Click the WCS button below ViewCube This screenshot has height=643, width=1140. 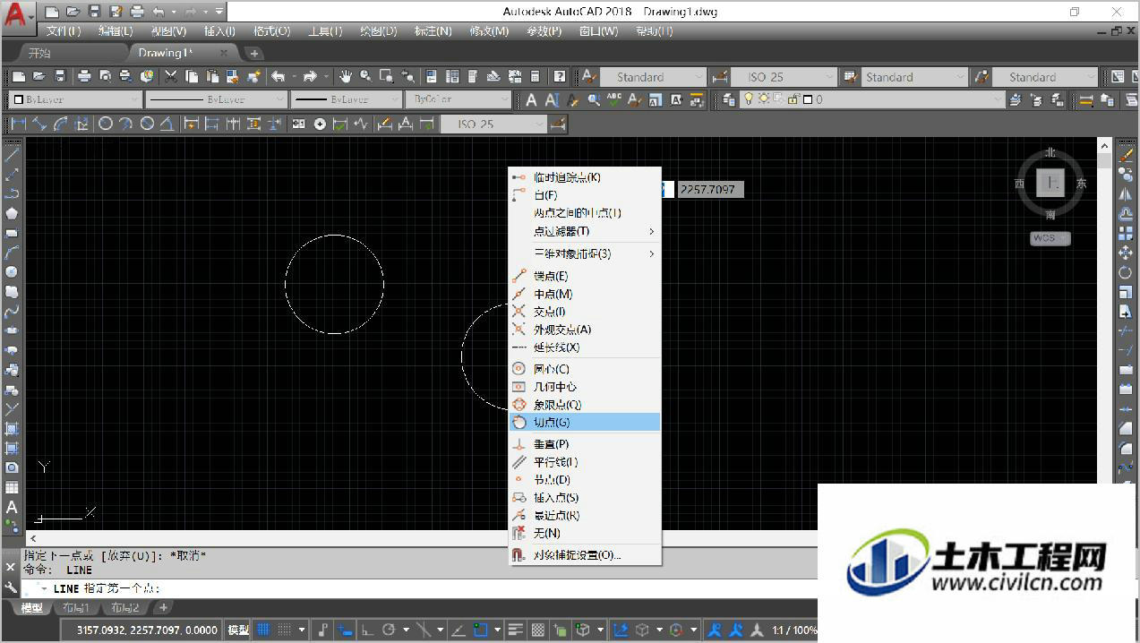pos(1050,238)
